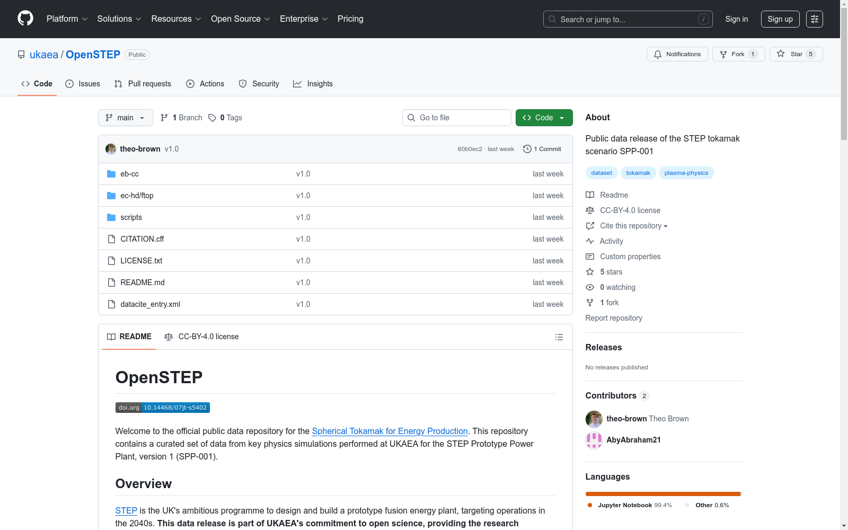The width and height of the screenshot is (848, 530).
Task: Click the scripts folder icon
Action: click(x=111, y=217)
